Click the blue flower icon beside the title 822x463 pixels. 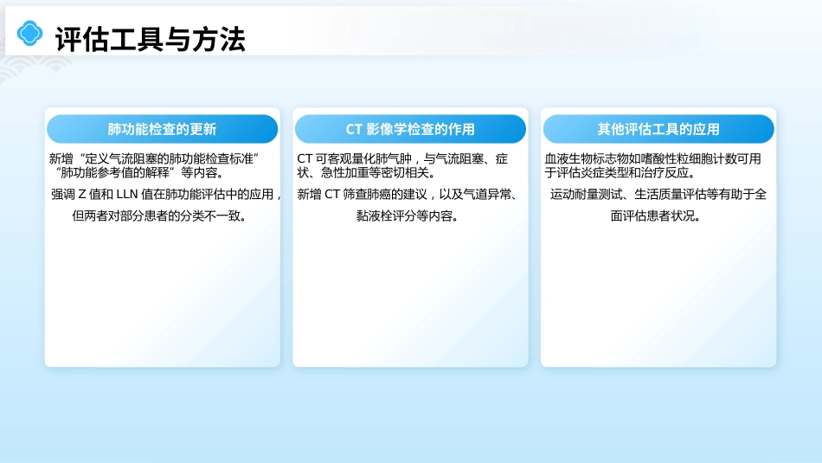[30, 33]
